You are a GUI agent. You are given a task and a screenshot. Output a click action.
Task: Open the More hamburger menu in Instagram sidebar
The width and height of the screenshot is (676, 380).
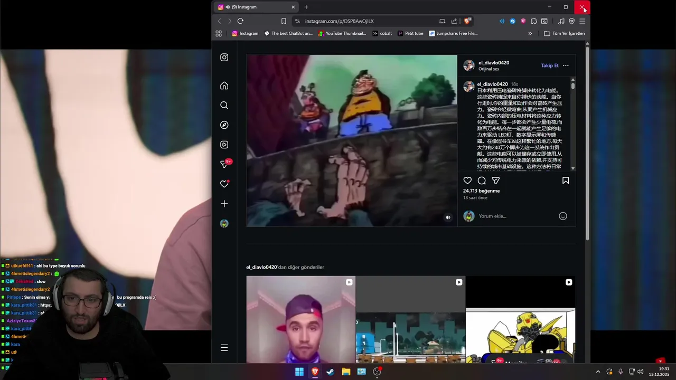224,348
